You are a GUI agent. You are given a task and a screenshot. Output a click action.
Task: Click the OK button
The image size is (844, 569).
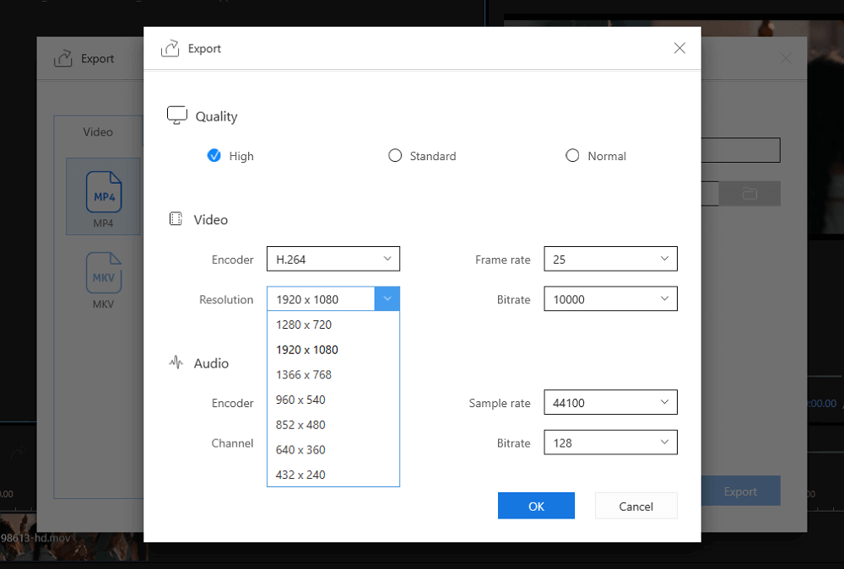[x=536, y=506]
